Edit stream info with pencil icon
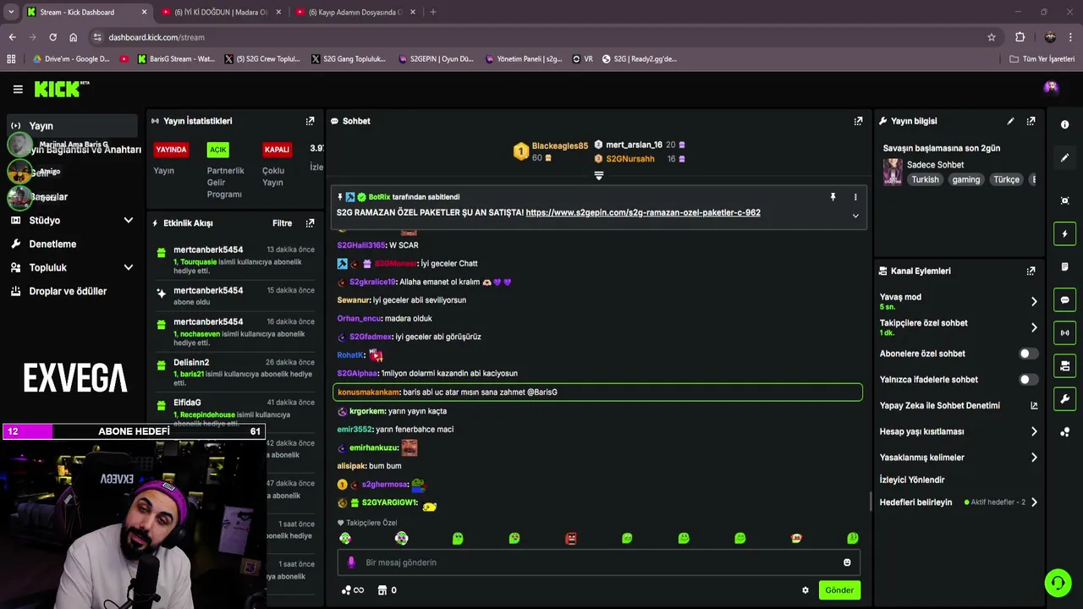1083x609 pixels. pos(1010,121)
